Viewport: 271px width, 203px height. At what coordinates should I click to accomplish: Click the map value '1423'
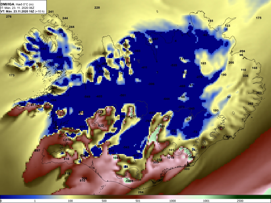tap(168, 117)
